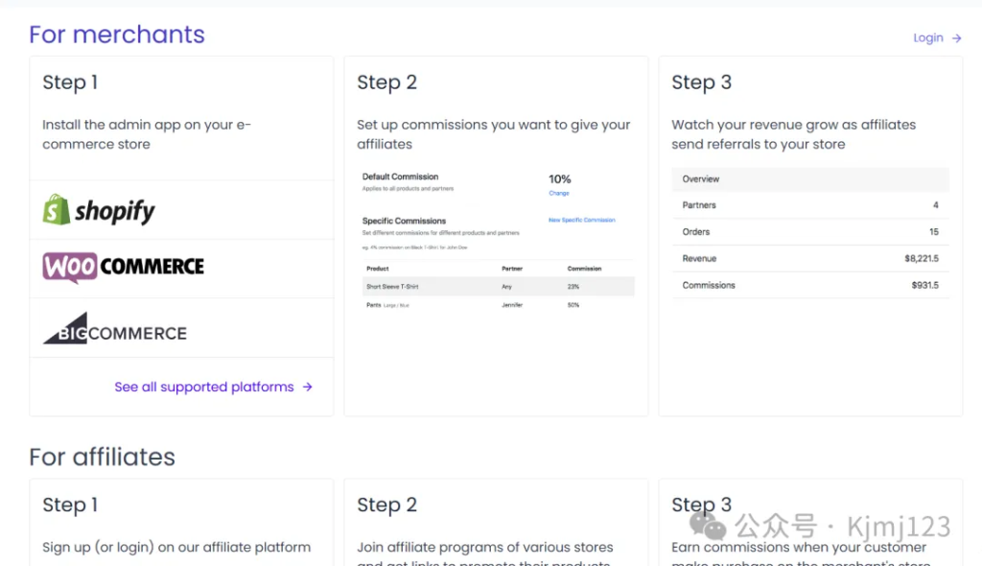Image resolution: width=982 pixels, height=566 pixels.
Task: Select the WooCommerce logo
Action: pos(124,267)
